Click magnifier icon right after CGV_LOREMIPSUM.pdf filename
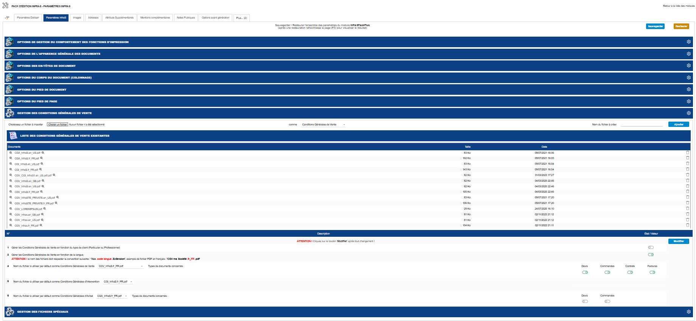The image size is (696, 321). click(x=45, y=208)
